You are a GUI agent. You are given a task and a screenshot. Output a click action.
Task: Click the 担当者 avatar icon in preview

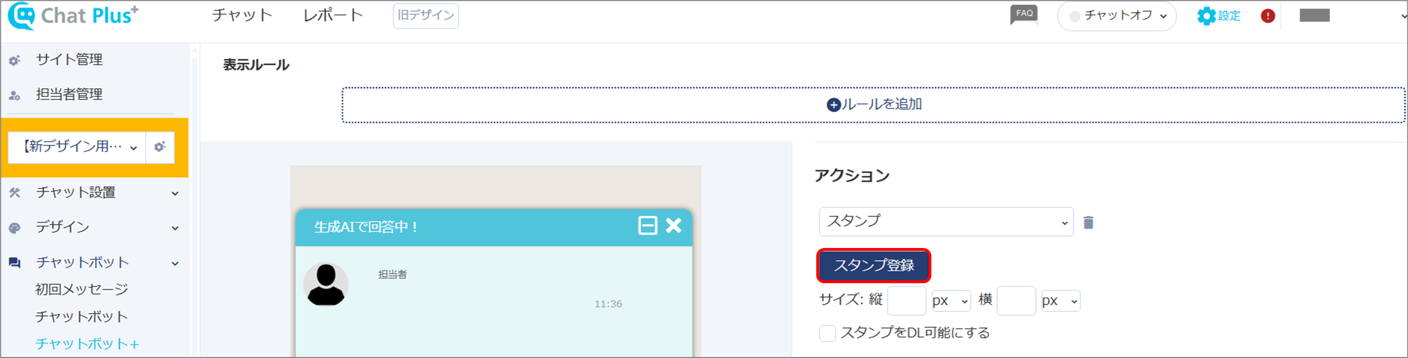326,284
